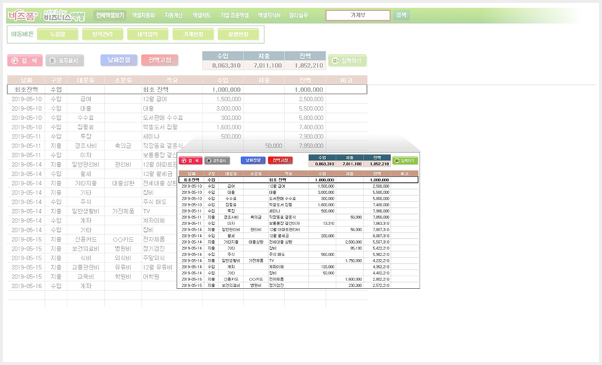Open the 전체엑셀보기 menu

[110, 15]
